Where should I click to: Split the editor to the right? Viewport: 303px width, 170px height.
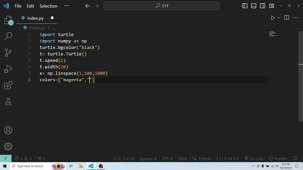286,18
